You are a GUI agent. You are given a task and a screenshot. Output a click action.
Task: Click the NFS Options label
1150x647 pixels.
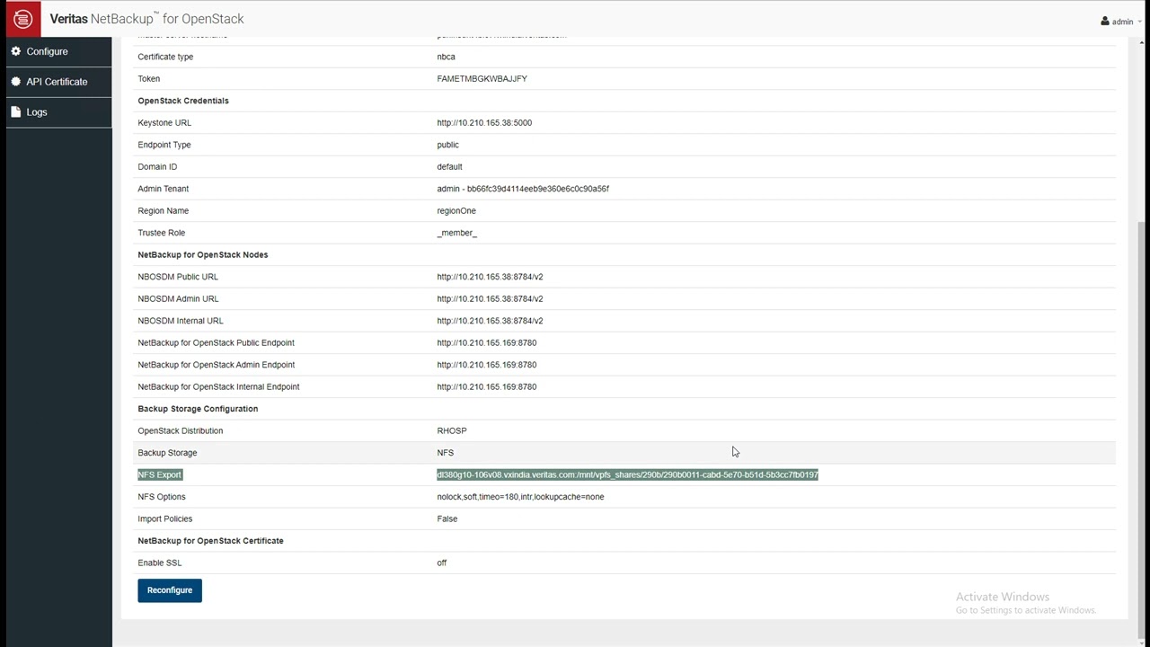(x=162, y=497)
